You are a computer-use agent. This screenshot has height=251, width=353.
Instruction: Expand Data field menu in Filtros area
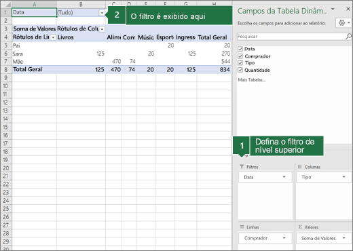[284, 177]
